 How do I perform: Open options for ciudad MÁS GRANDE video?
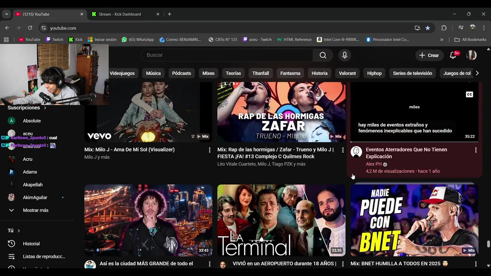[209, 264]
